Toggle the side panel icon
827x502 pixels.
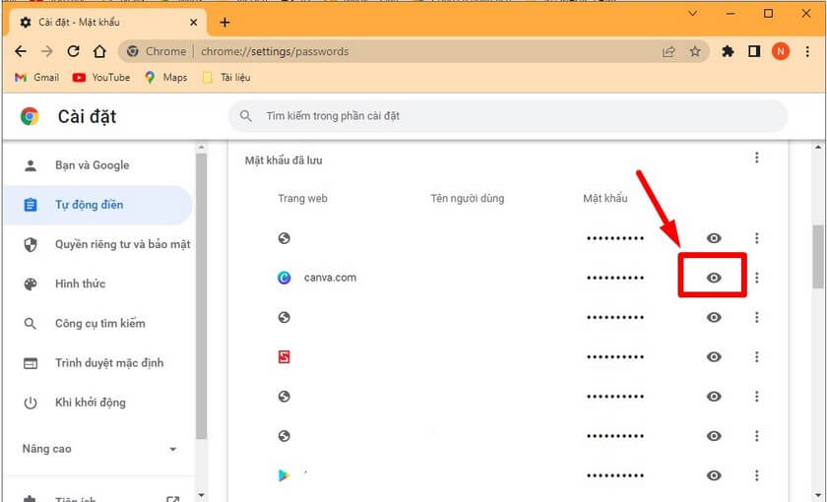pyautogui.click(x=755, y=51)
